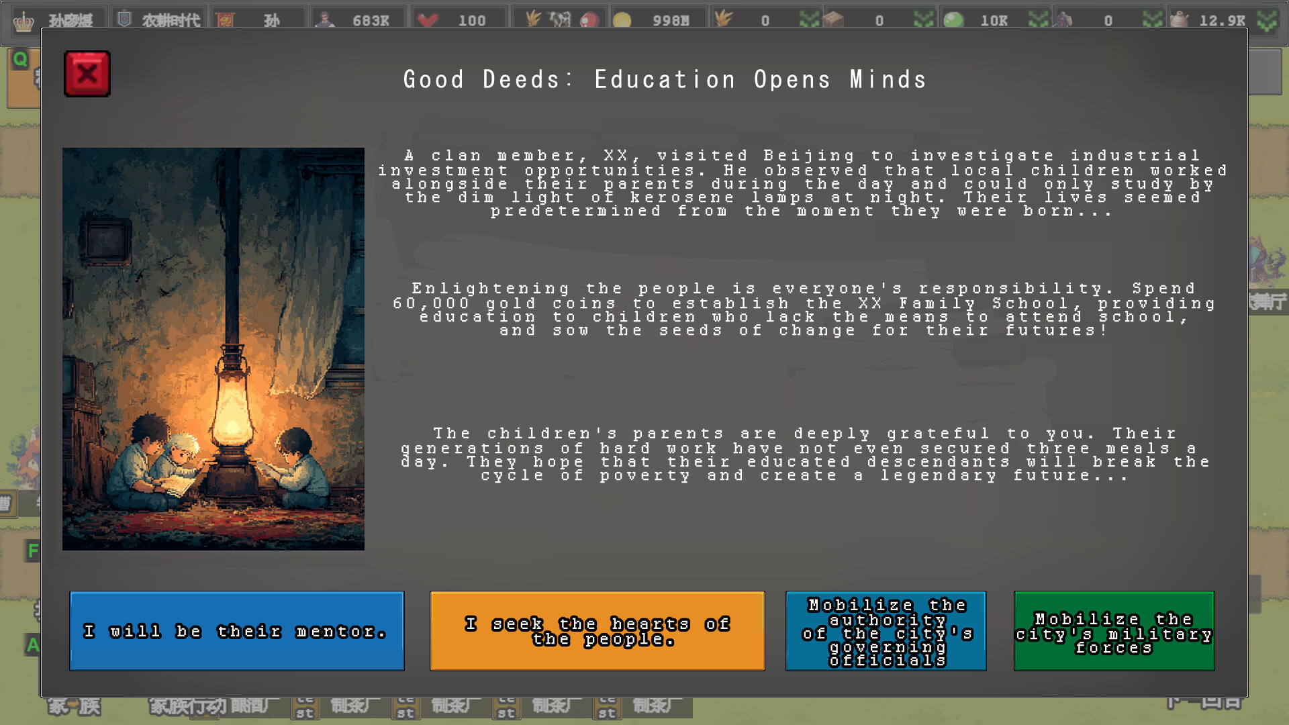This screenshot has height=725, width=1289.
Task: Click the teapot resource icon
Action: 1179,19
